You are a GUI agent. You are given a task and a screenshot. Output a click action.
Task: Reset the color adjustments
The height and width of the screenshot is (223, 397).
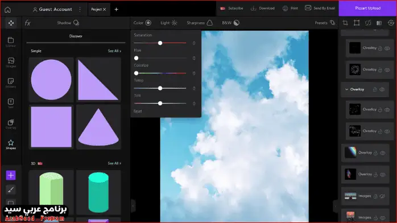[x=138, y=111]
